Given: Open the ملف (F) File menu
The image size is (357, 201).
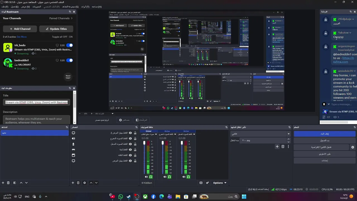Looking at the screenshot, I should click(5, 7).
